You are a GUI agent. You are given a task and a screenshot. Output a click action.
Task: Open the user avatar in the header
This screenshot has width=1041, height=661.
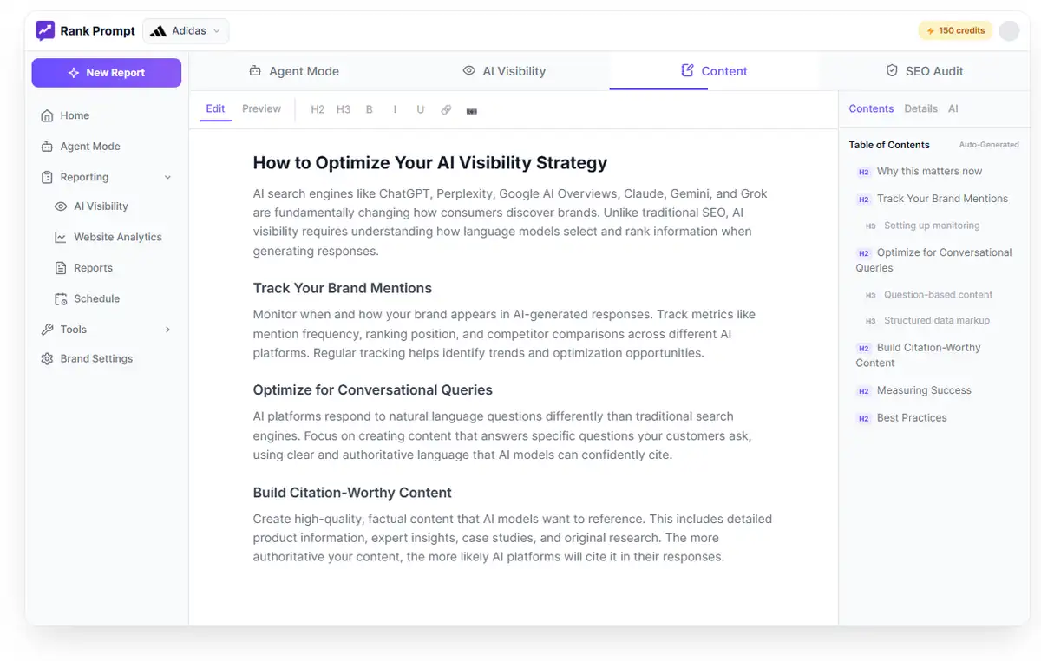(1009, 31)
